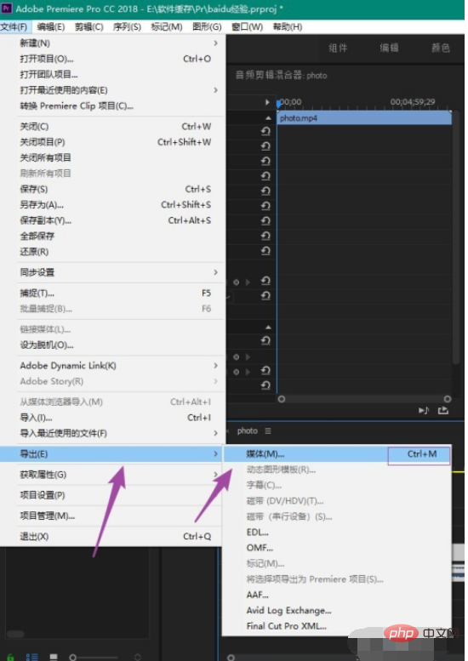This screenshot has height=661, width=468.
Task: Choose 项目管理(M)... menu entry
Action: 111,516
